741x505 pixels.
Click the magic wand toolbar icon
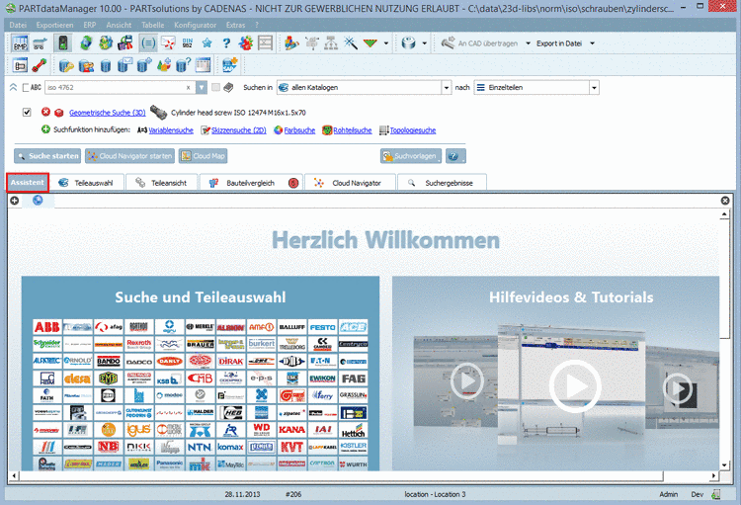350,43
